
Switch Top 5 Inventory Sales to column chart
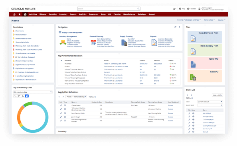23,96
